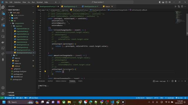Image resolution: width=188 pixels, height=105 pixels.
Task: Switch to PROBLEMS panel tab
Action: pyautogui.click(x=41, y=81)
